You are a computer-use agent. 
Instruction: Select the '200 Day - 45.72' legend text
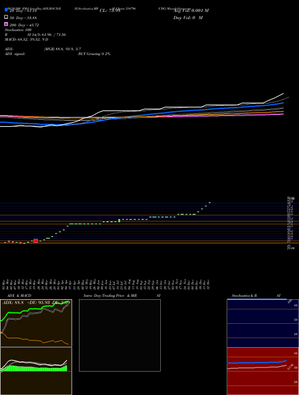(24, 25)
